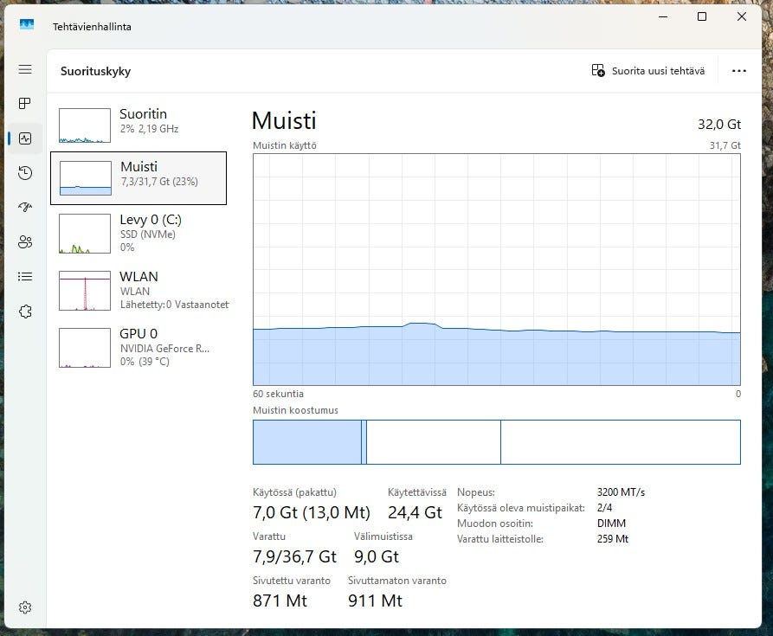Maximize the Tehtävienhallinta window
This screenshot has height=636, width=773.
[x=702, y=16]
